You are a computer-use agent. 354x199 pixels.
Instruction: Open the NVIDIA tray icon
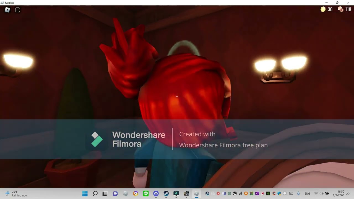point(268,193)
